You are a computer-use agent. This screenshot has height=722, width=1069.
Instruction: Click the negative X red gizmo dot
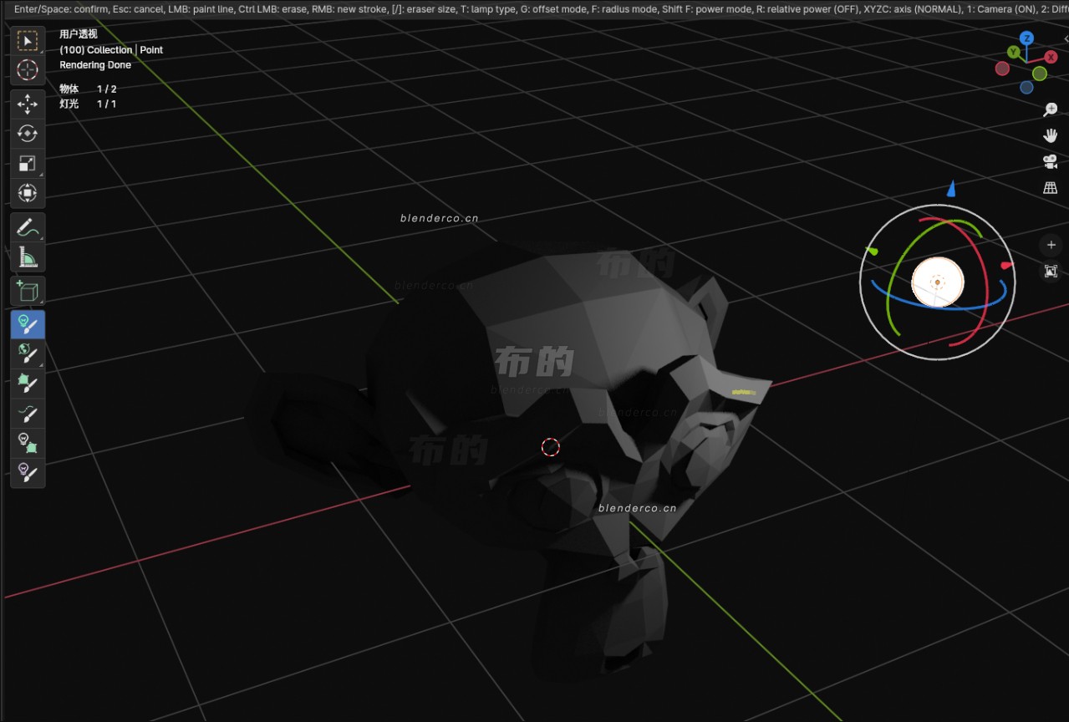coord(1002,69)
